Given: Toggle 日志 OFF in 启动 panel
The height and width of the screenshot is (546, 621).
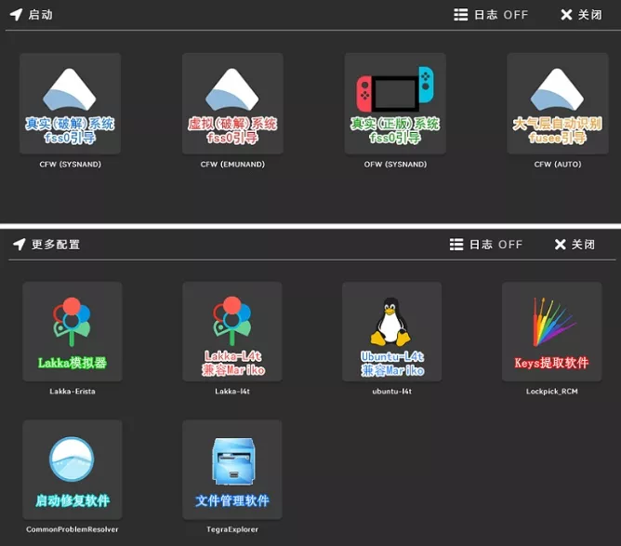Looking at the screenshot, I should click(x=491, y=15).
